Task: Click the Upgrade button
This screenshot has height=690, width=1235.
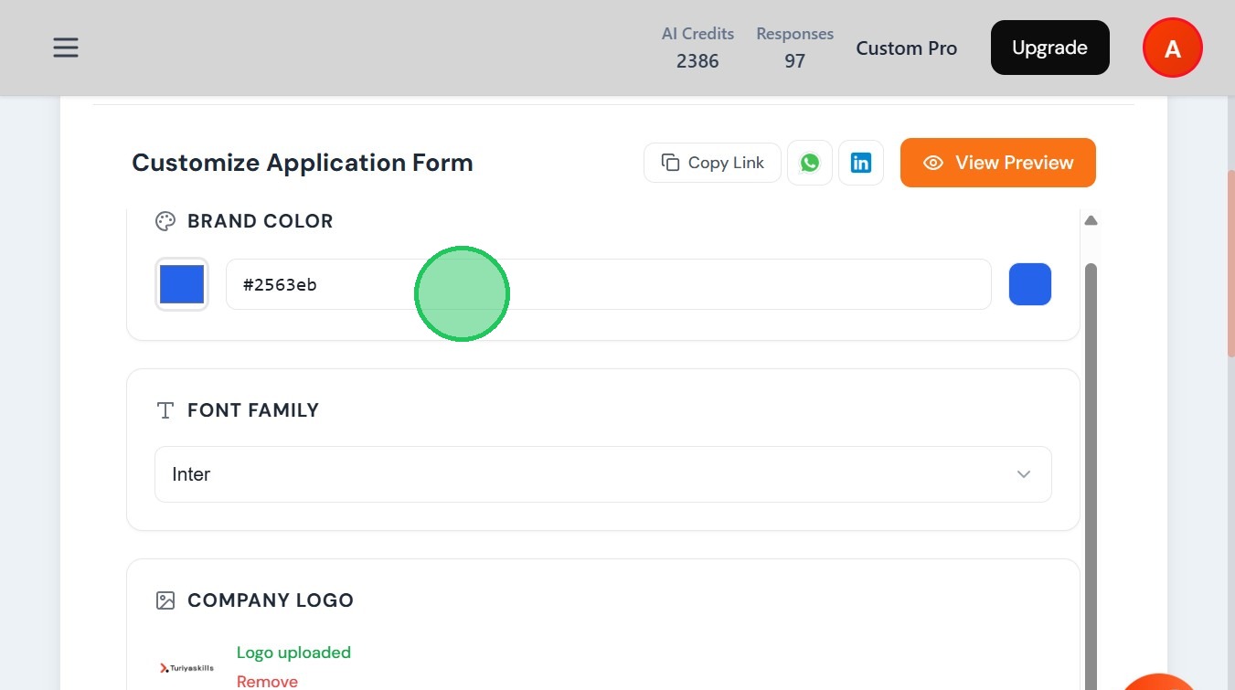Action: click(1049, 48)
